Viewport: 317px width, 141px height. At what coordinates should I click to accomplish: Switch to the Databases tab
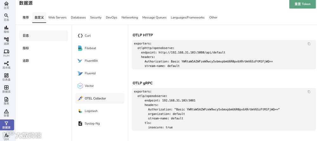tap(78, 17)
